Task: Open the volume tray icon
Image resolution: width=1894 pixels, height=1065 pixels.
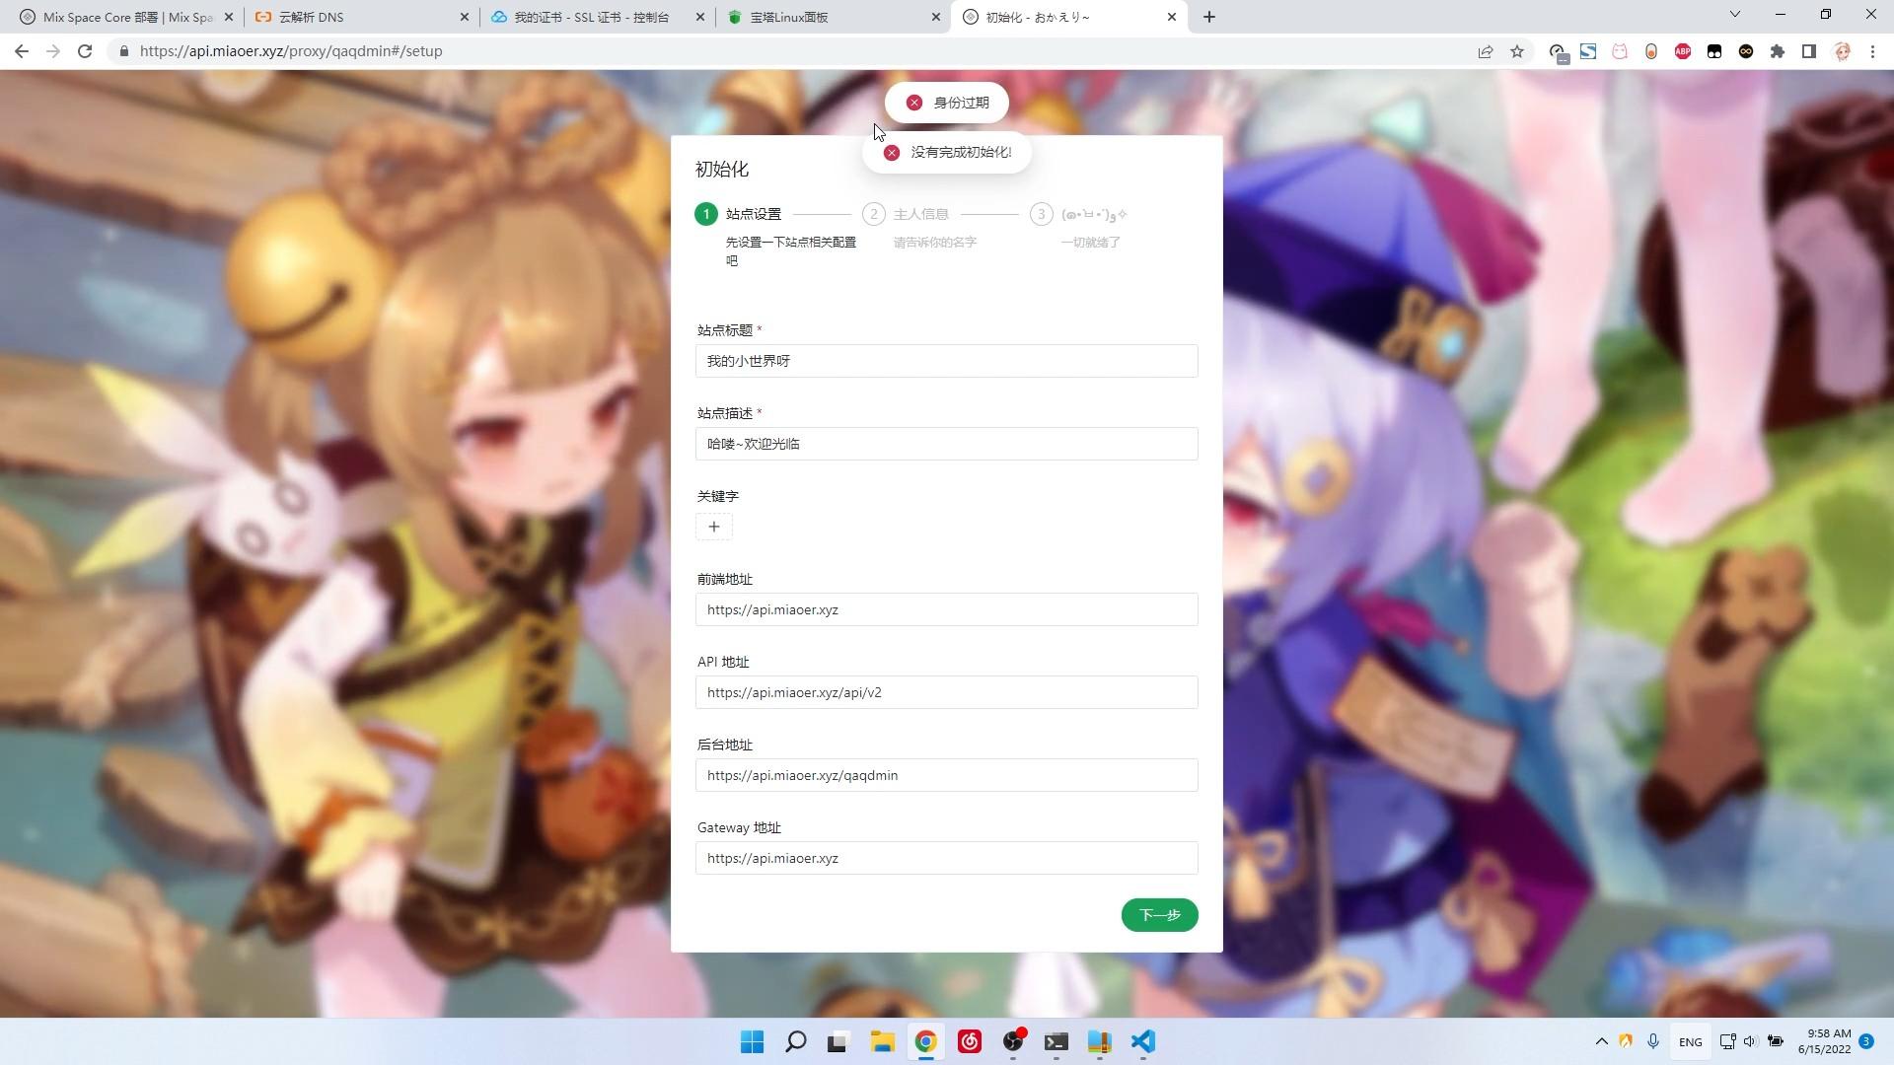Action: coord(1750,1041)
